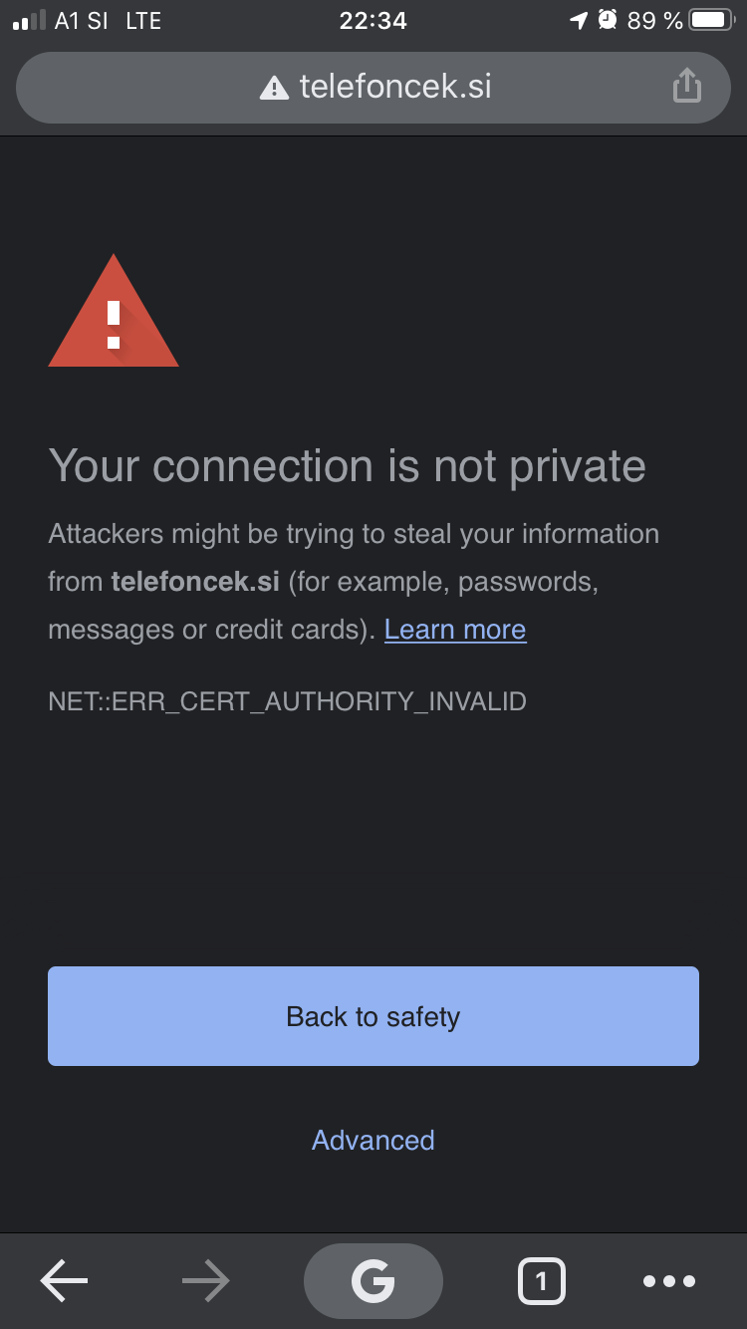Expand the Advanced options link
Screen dimensions: 747x1329
point(373,1140)
